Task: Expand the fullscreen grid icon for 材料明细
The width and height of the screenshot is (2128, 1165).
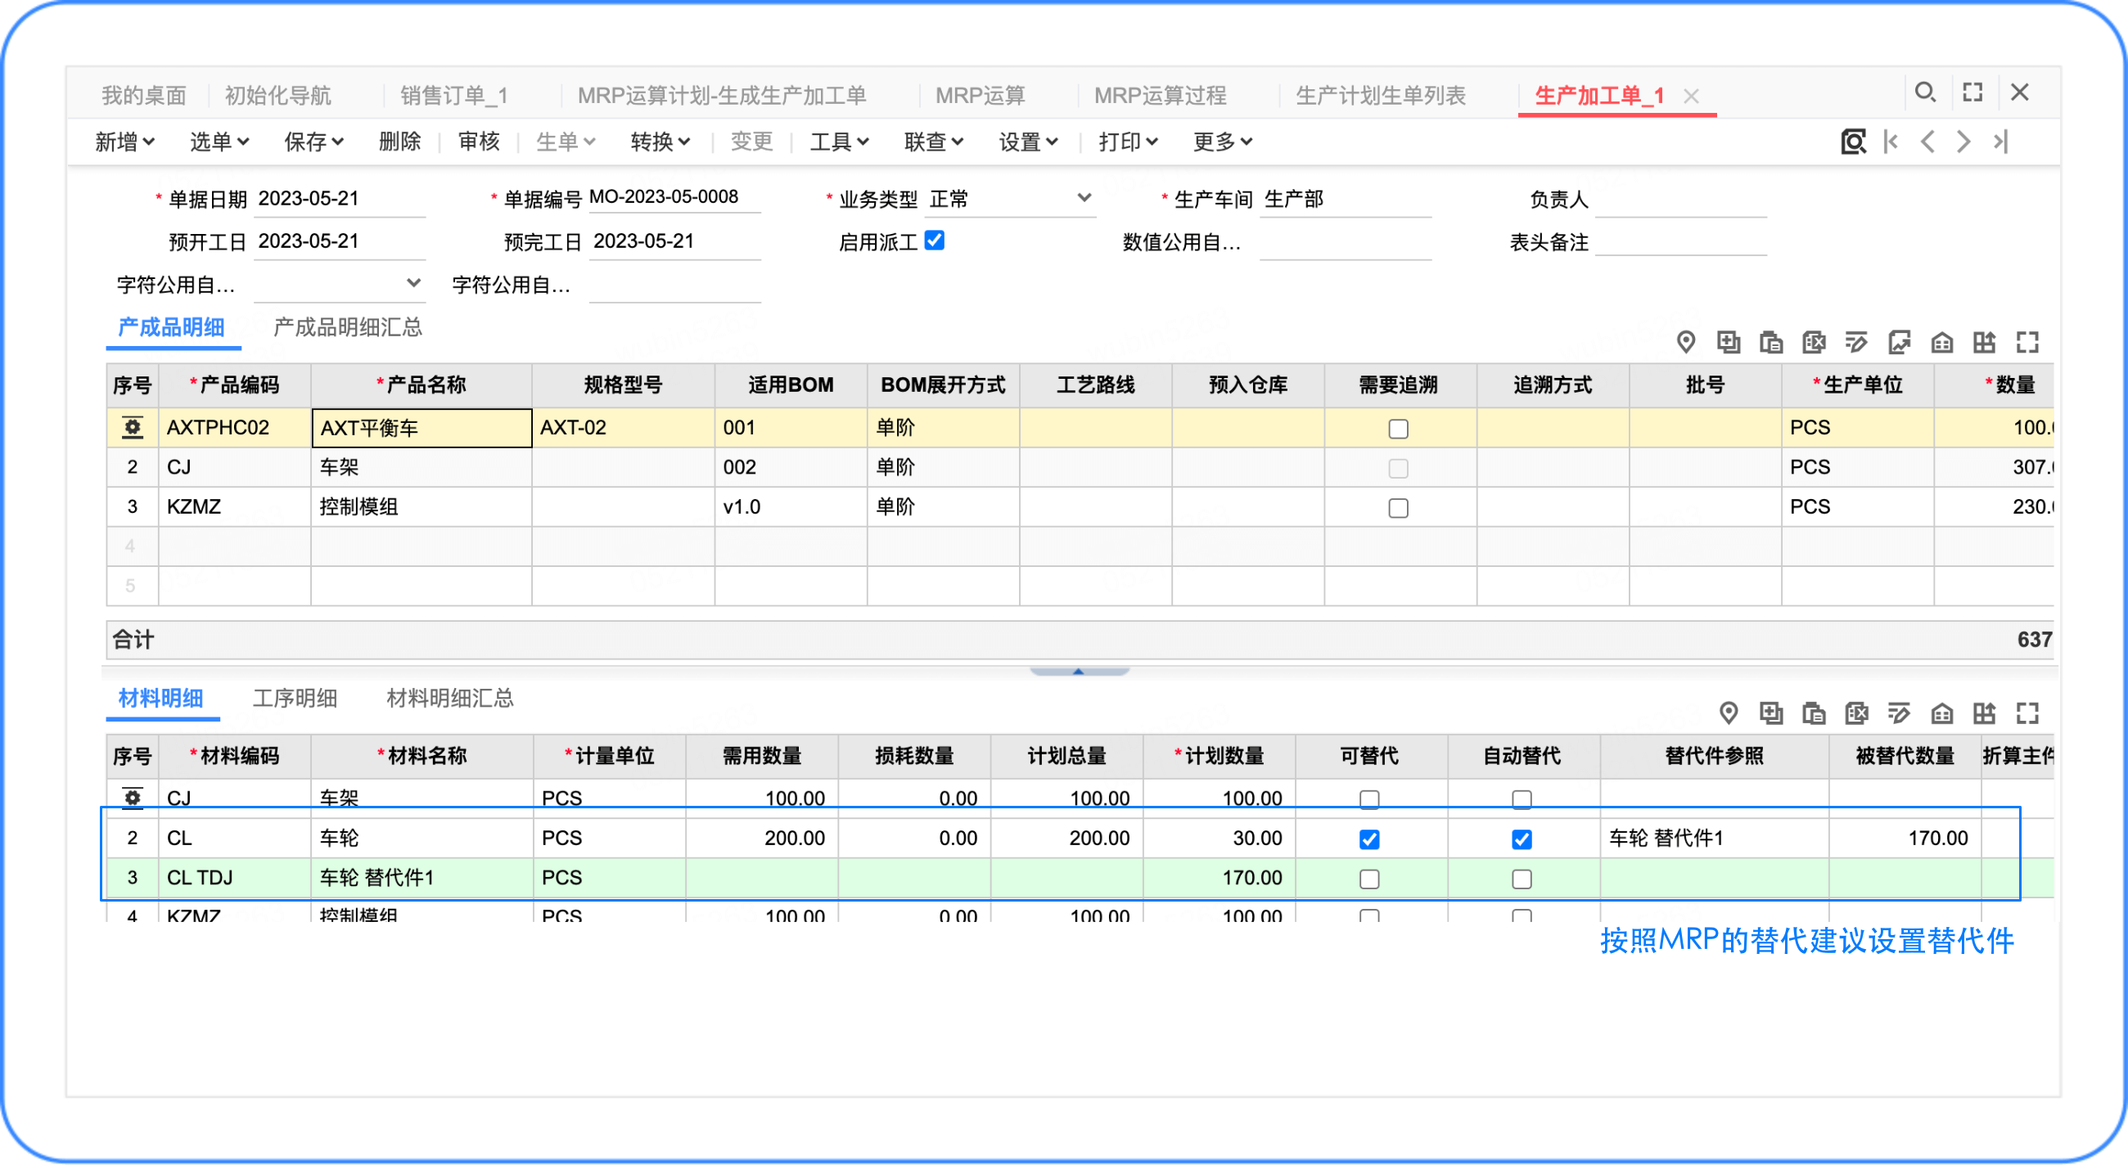Action: tap(2028, 714)
